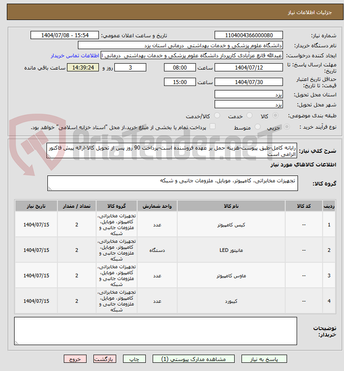Click the تعداد / مقدار column header
The width and height of the screenshot is (344, 371).
pyautogui.click(x=77, y=206)
